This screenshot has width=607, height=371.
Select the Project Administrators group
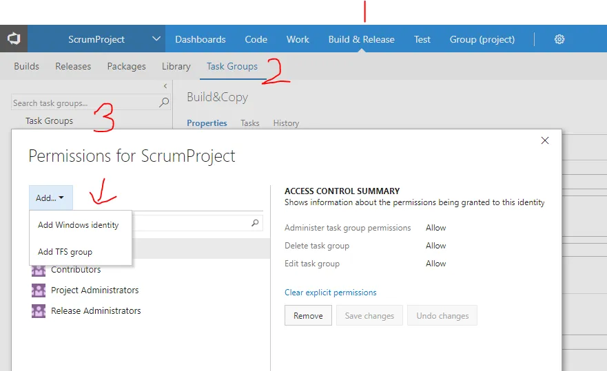tap(94, 290)
